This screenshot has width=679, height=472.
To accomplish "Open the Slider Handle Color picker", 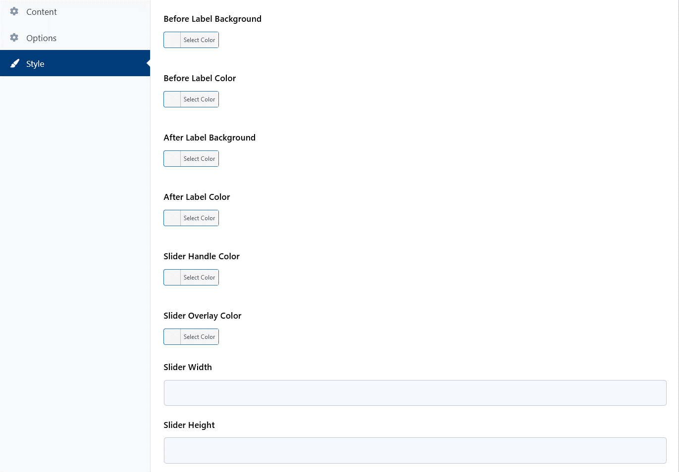I will [199, 277].
